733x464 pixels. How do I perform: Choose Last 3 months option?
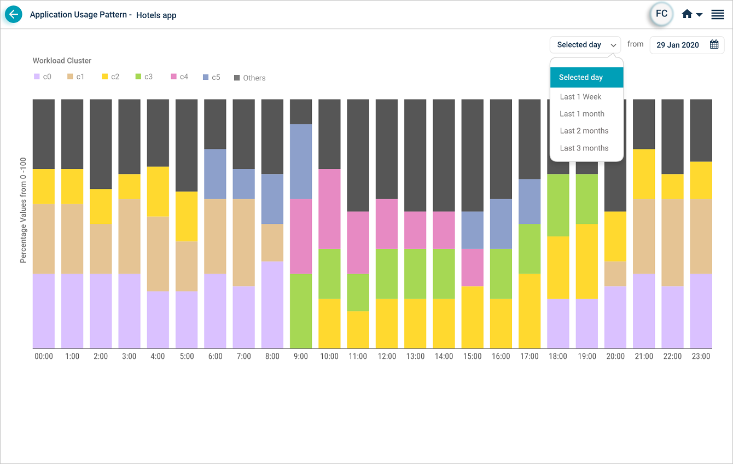coord(584,148)
